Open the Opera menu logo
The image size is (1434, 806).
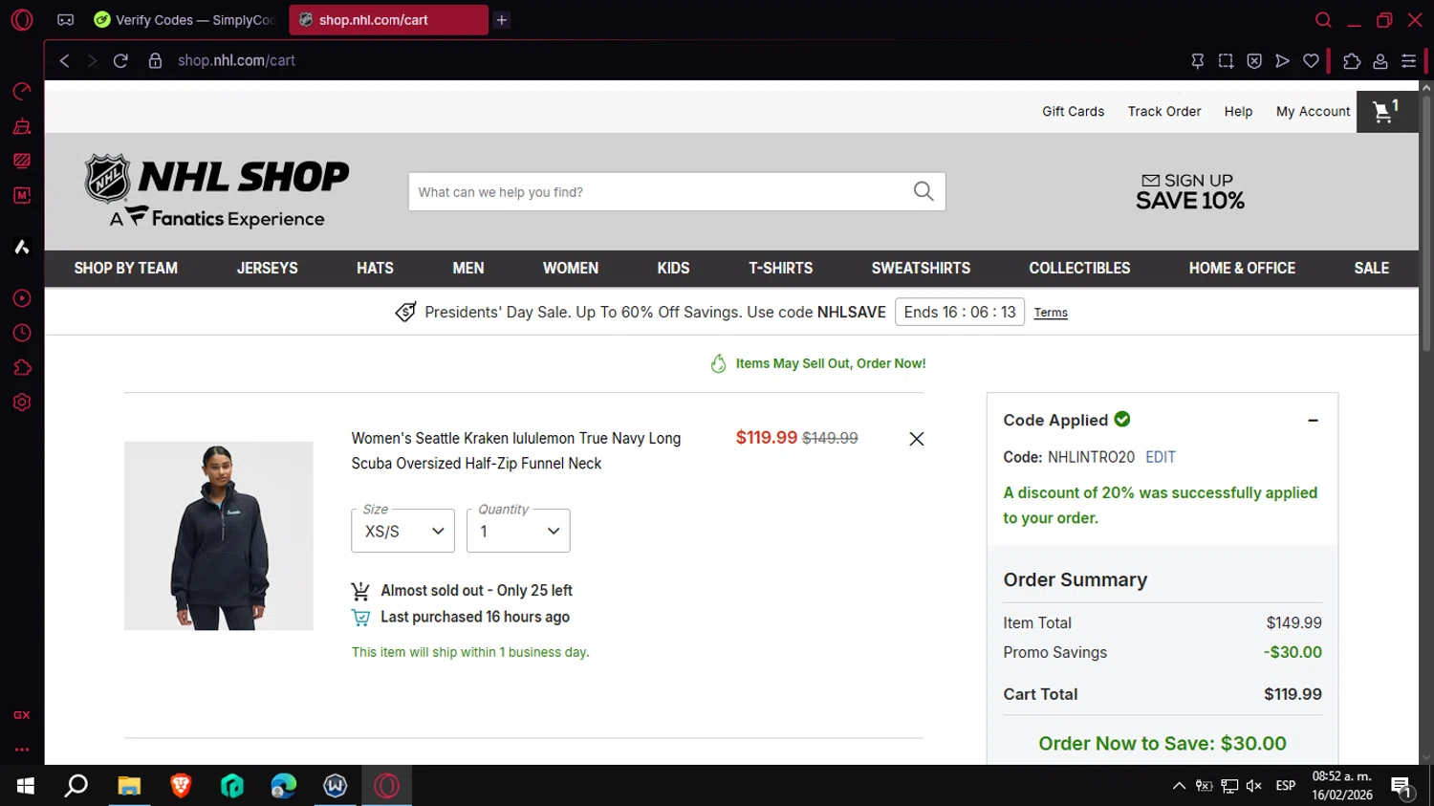(22, 20)
